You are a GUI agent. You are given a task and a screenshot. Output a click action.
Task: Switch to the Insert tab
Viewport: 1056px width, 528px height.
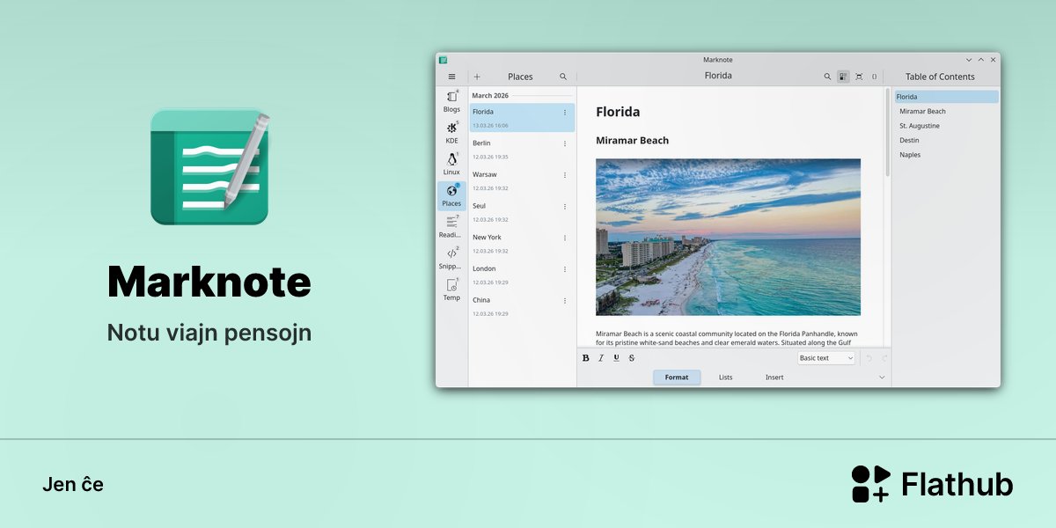(x=774, y=378)
